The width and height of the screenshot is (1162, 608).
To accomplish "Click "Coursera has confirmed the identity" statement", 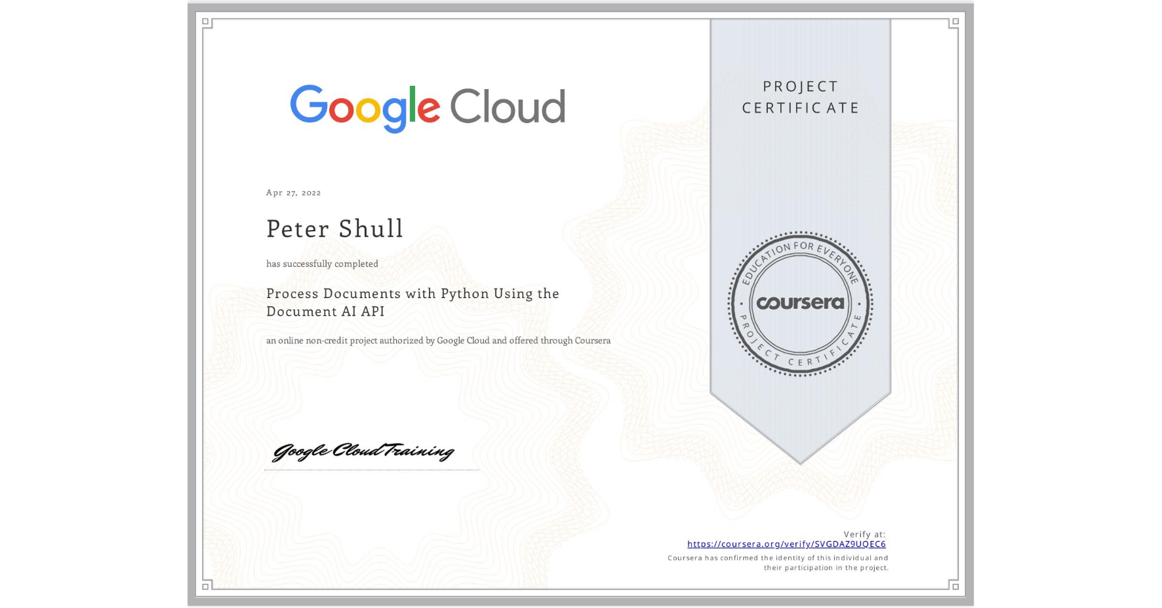I will (x=778, y=563).
